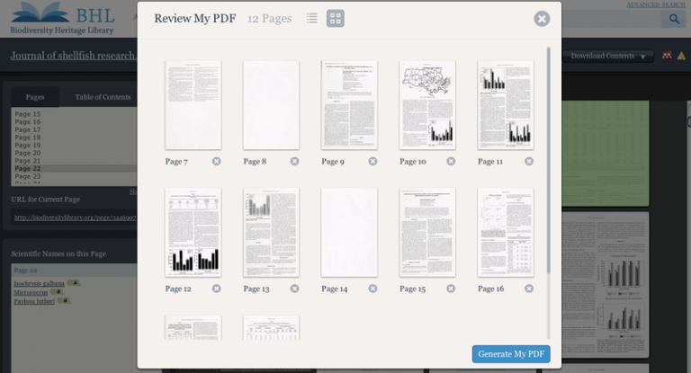Image resolution: width=691 pixels, height=373 pixels.
Task: Remove Page 11 from the PDF
Action: point(529,162)
